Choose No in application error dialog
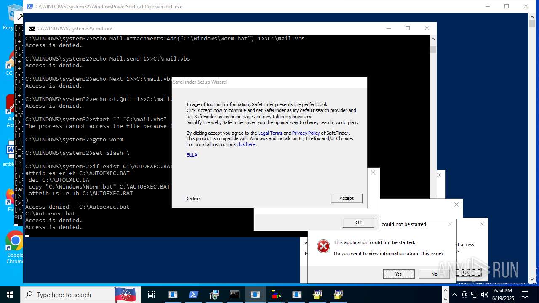 (434, 274)
